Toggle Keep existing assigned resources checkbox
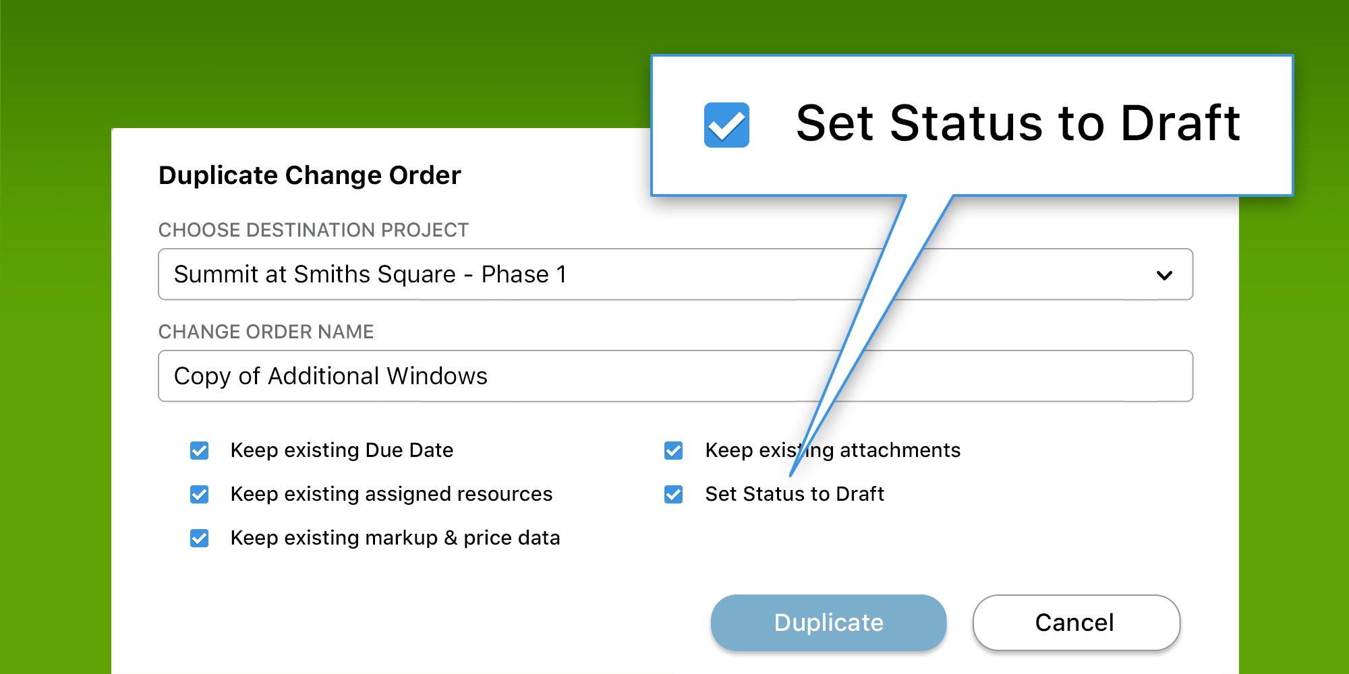1349x674 pixels. point(199,494)
